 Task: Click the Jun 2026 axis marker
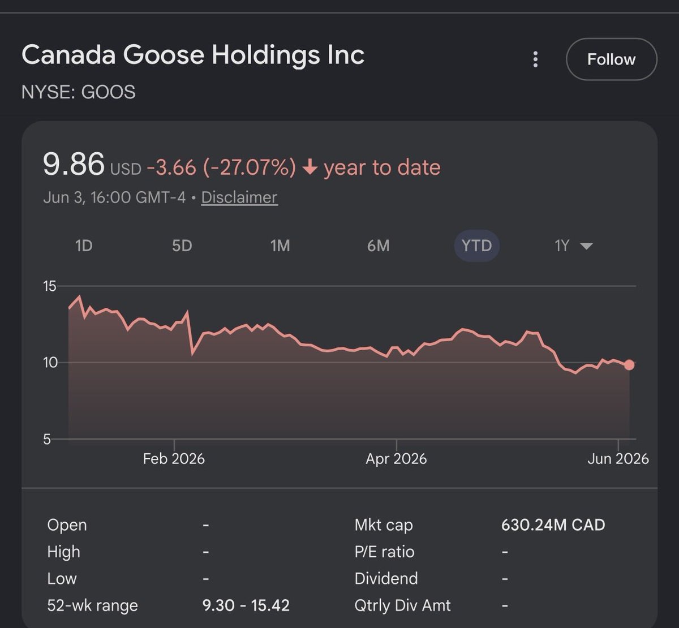(618, 458)
